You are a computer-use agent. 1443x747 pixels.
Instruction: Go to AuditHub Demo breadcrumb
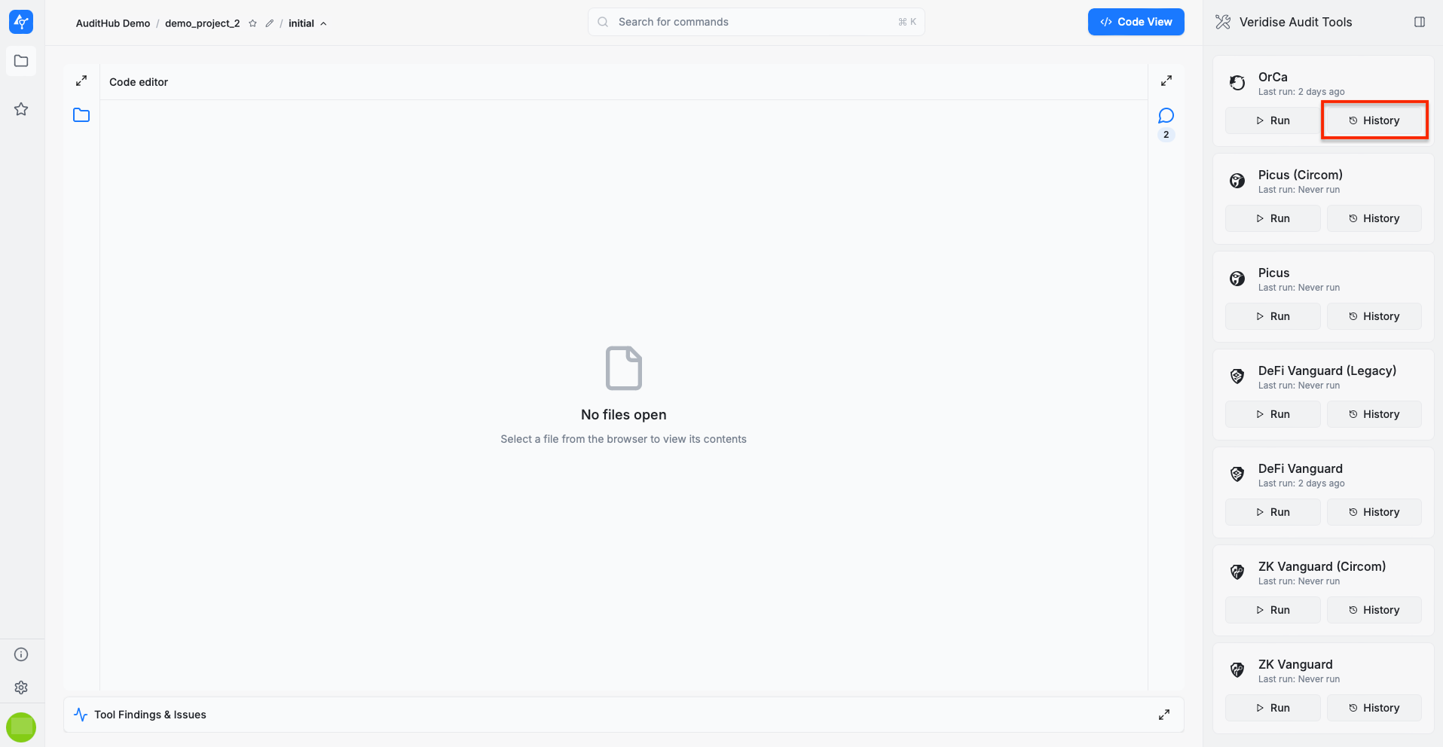(x=113, y=23)
